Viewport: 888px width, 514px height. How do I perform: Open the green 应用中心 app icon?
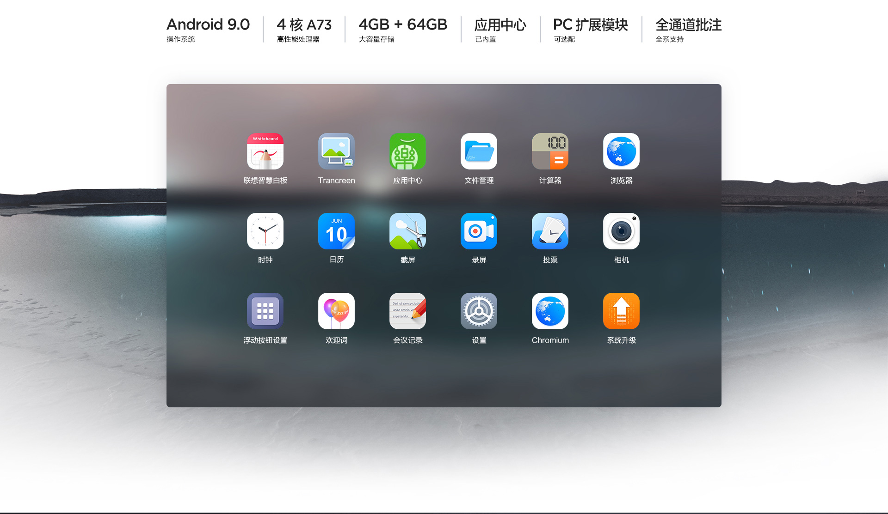point(407,151)
